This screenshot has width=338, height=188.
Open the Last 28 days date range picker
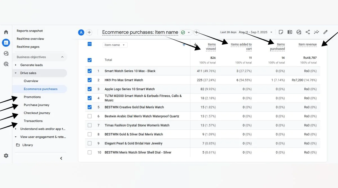tap(246, 32)
